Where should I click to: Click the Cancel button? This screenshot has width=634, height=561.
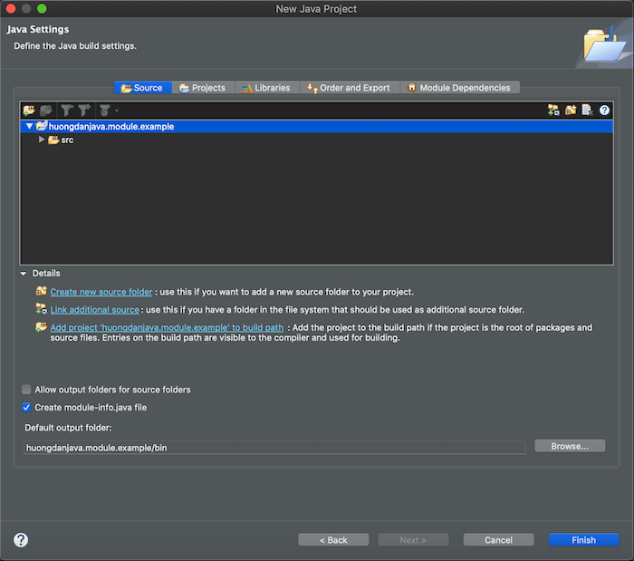(x=498, y=539)
